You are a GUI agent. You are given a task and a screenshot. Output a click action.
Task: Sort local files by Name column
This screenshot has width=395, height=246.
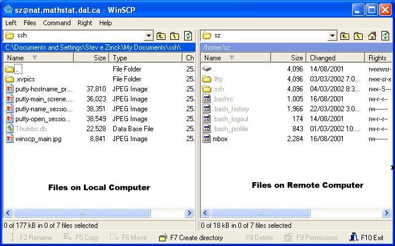(x=38, y=58)
